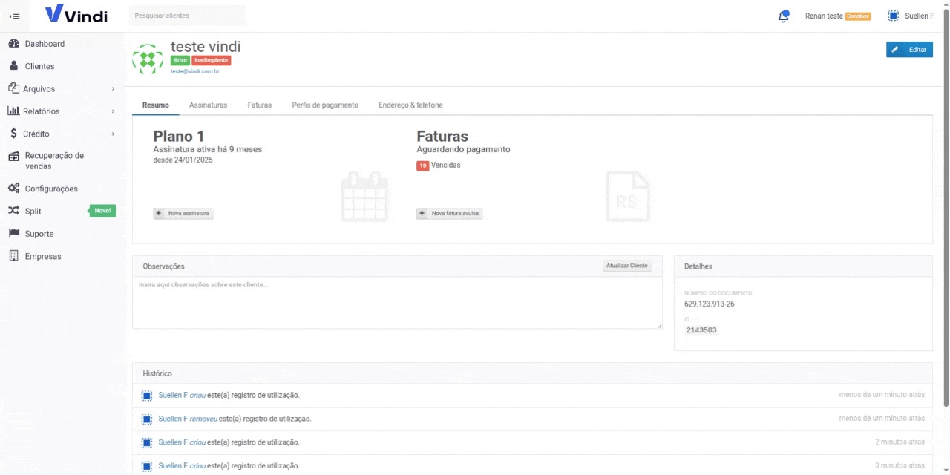Screen dimensions: 950x475
Task: Click inside the Observações text area
Action: pos(397,303)
